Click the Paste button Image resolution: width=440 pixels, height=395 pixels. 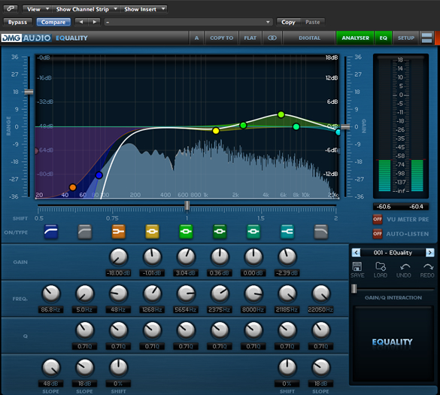click(x=313, y=22)
